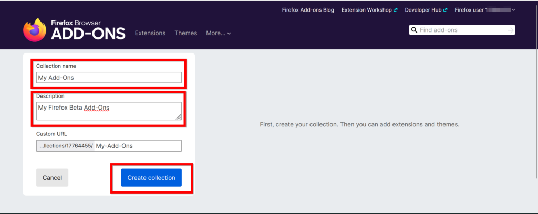Click the Create collection button
The height and width of the screenshot is (214, 538).
[x=151, y=178]
